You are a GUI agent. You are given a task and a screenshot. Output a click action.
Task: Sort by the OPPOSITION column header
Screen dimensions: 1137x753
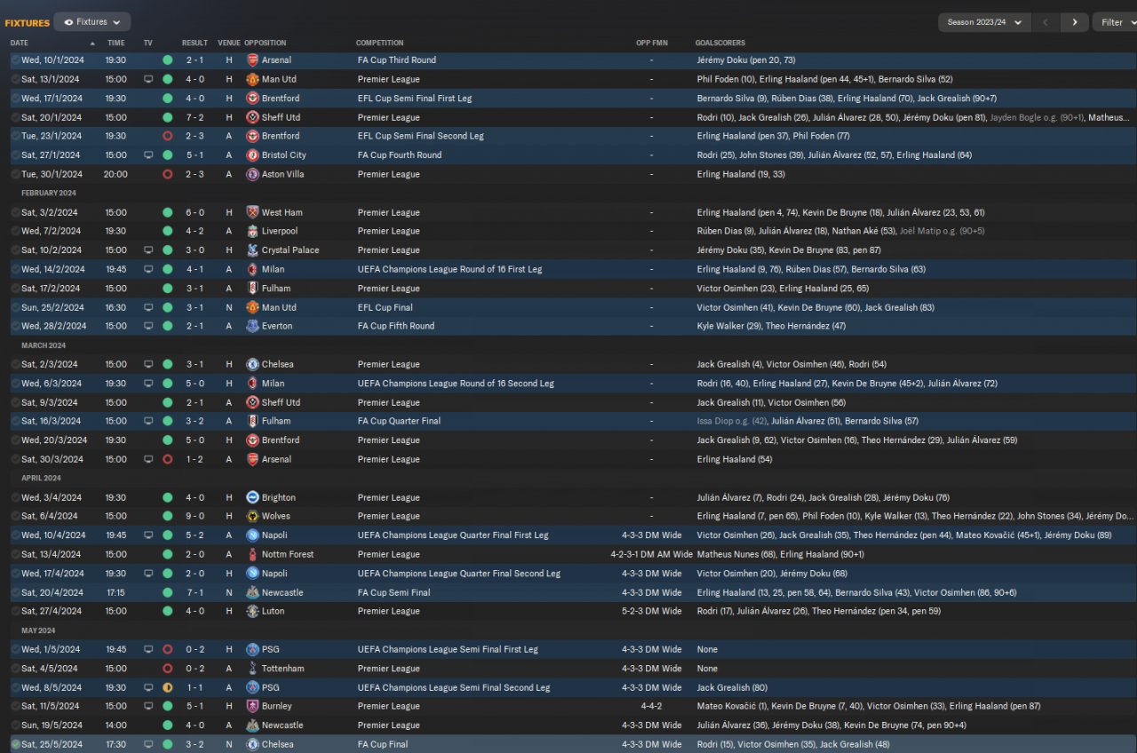(x=266, y=43)
